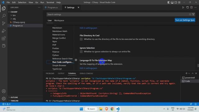
Task: Select the powershell terminal instance
Action: pyautogui.click(x=190, y=78)
